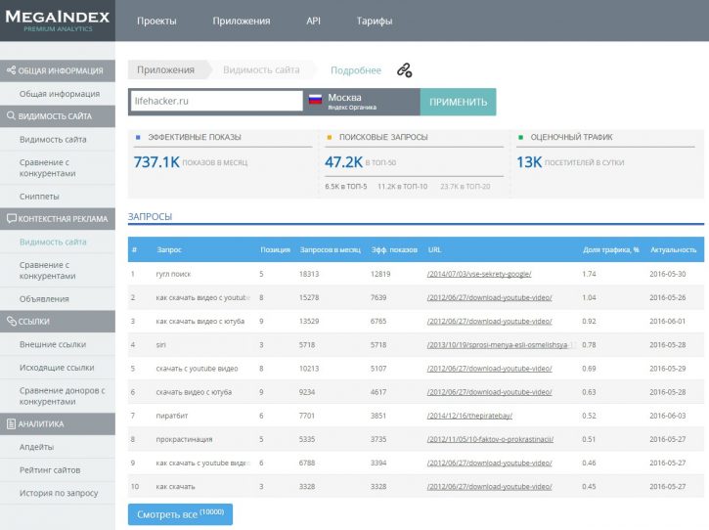Open Сравнение доноров с конкурентами

point(62,396)
